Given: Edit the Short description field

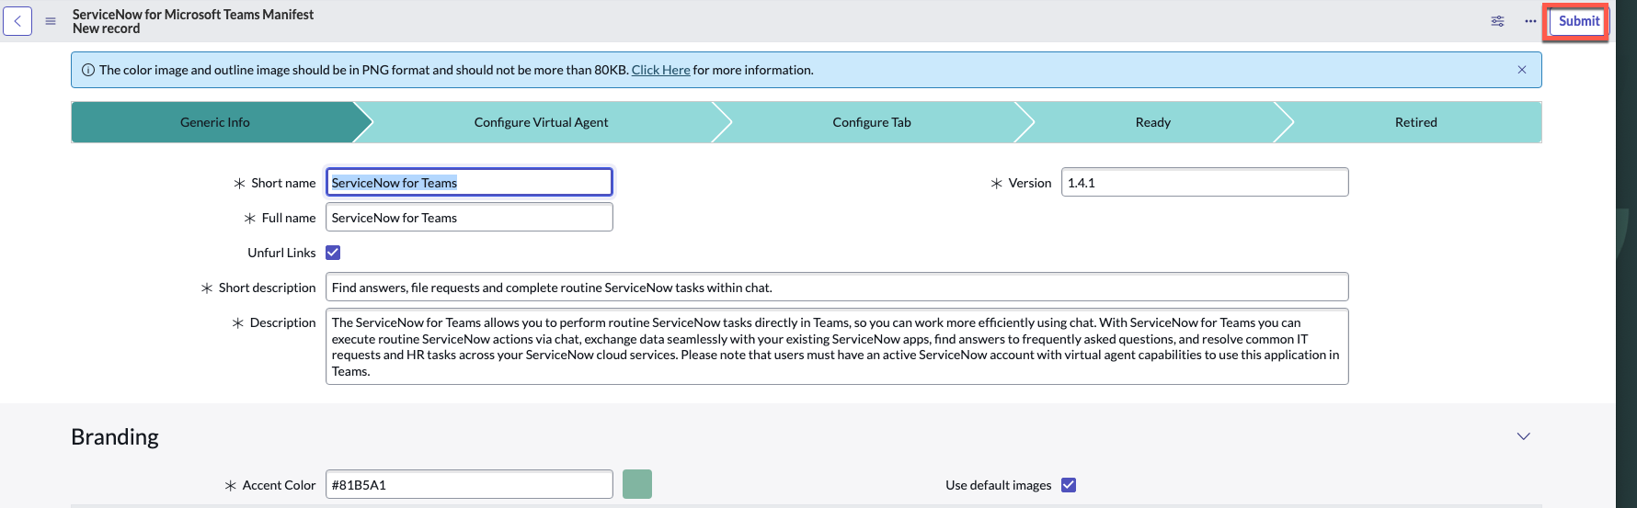Looking at the screenshot, I should click(x=837, y=287).
